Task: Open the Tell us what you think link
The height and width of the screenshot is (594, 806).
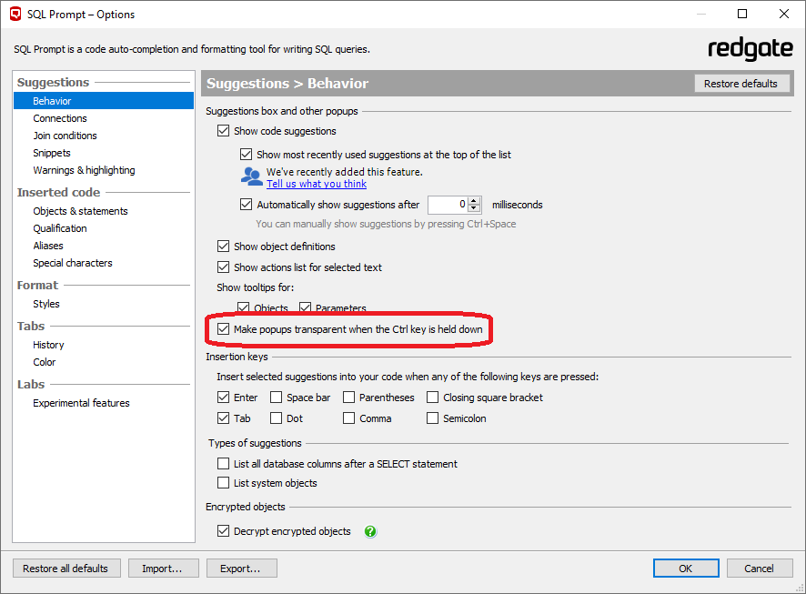Action: point(317,184)
